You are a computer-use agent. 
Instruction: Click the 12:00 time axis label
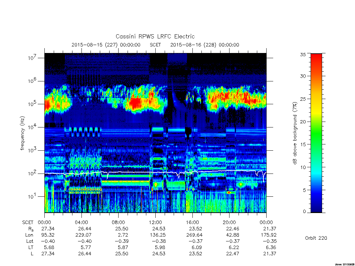(155, 222)
